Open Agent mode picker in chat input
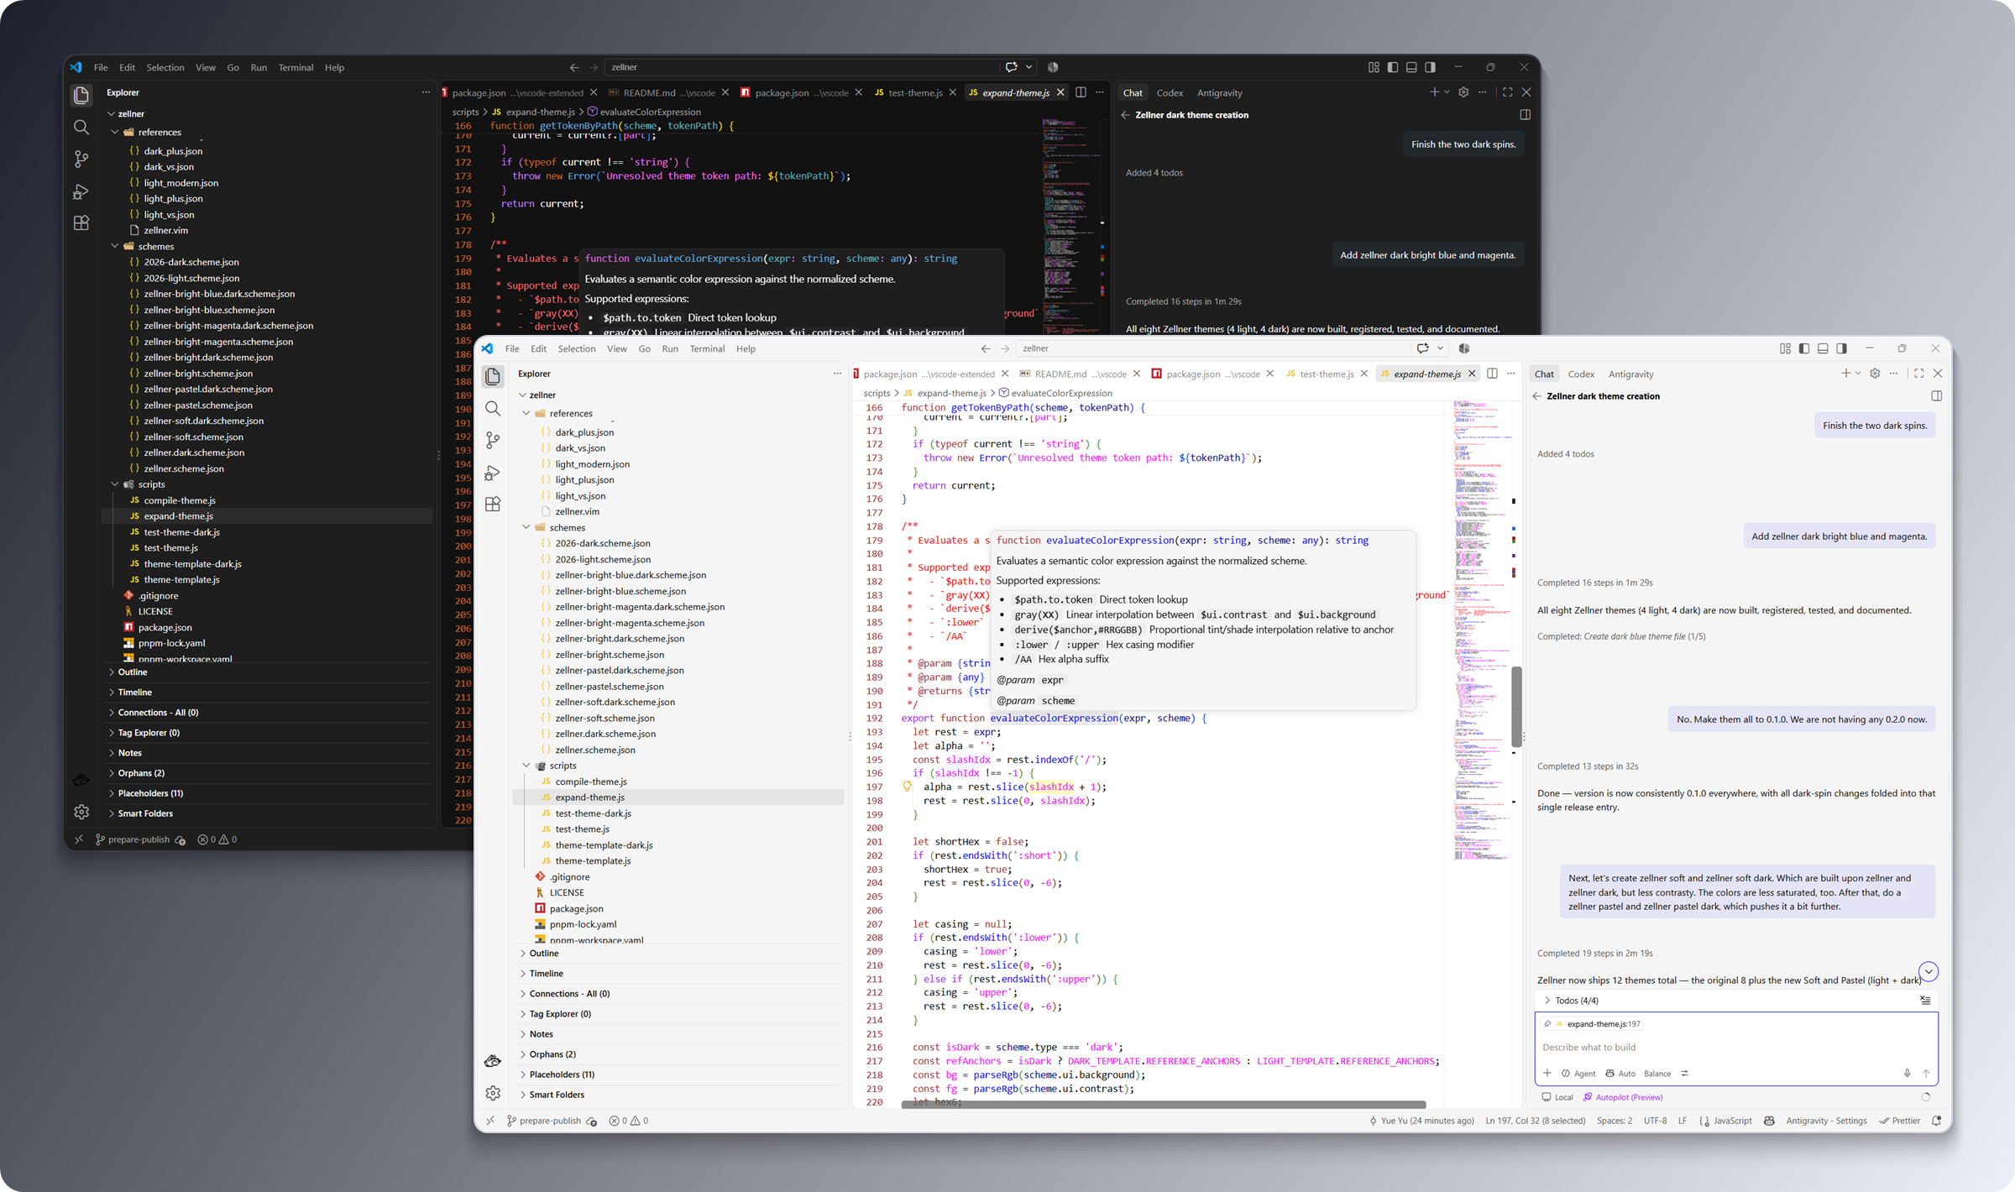This screenshot has width=2015, height=1192. pyautogui.click(x=1578, y=1074)
